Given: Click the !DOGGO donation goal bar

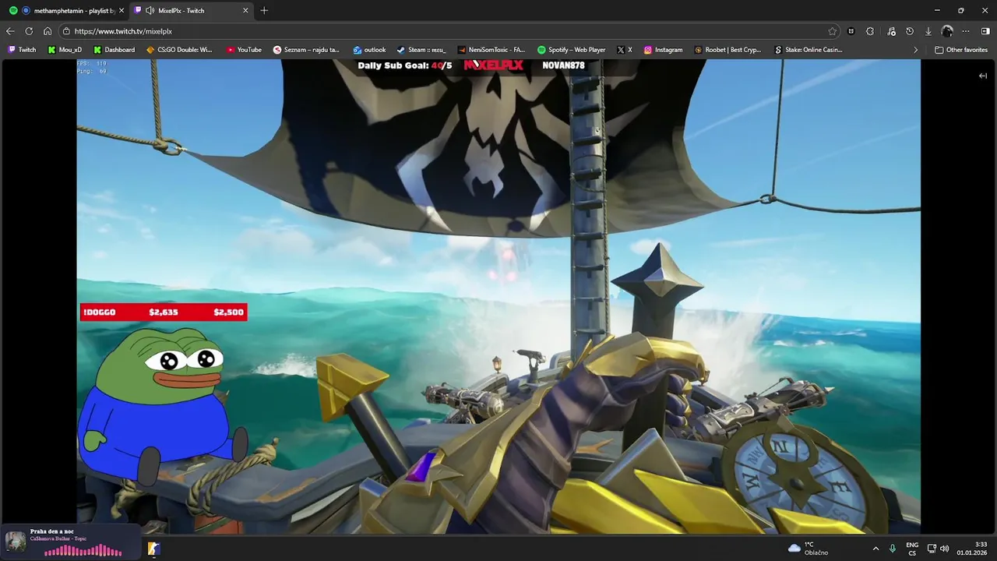Looking at the screenshot, I should point(164,312).
